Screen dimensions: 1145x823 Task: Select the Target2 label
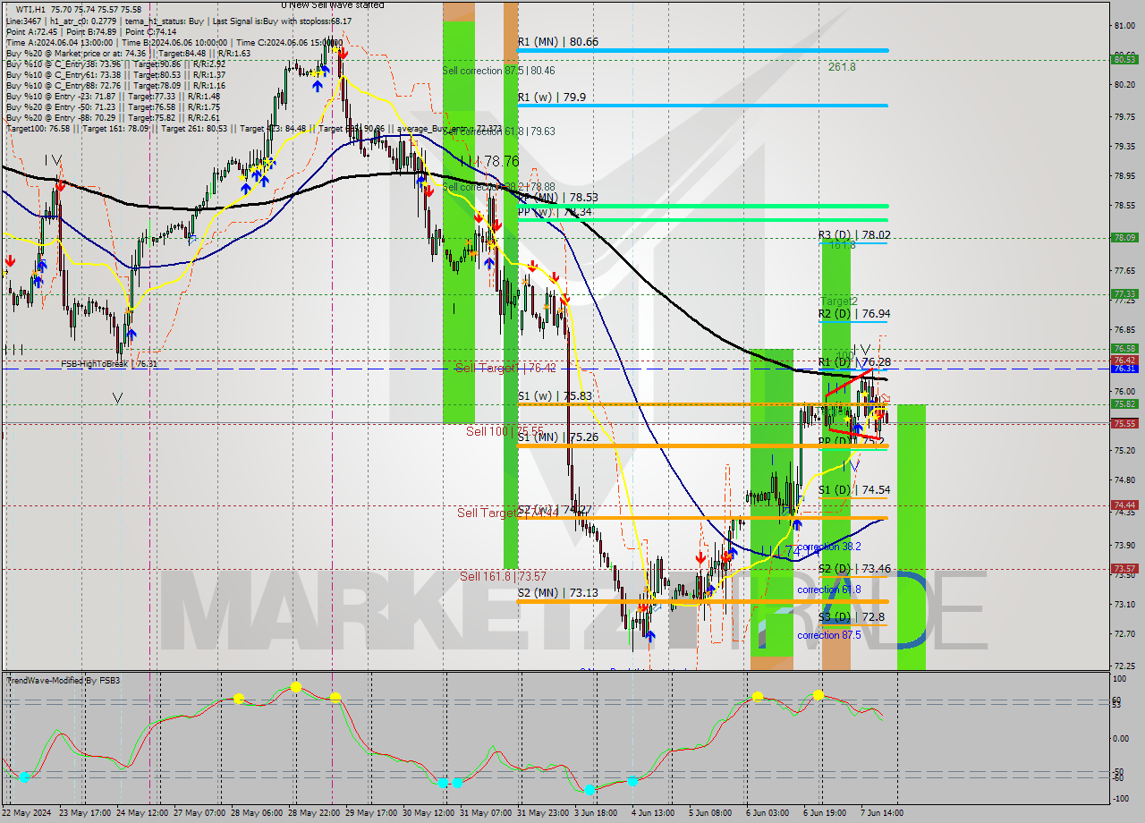(x=839, y=301)
